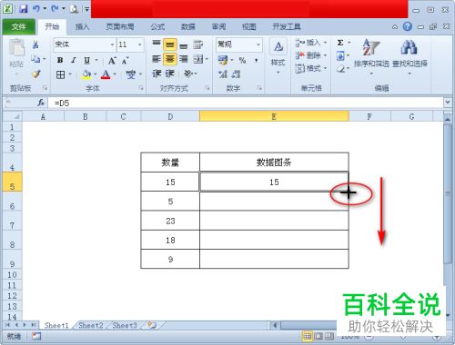
Task: Decrease font size with small A
Action: pyautogui.click(x=126, y=61)
